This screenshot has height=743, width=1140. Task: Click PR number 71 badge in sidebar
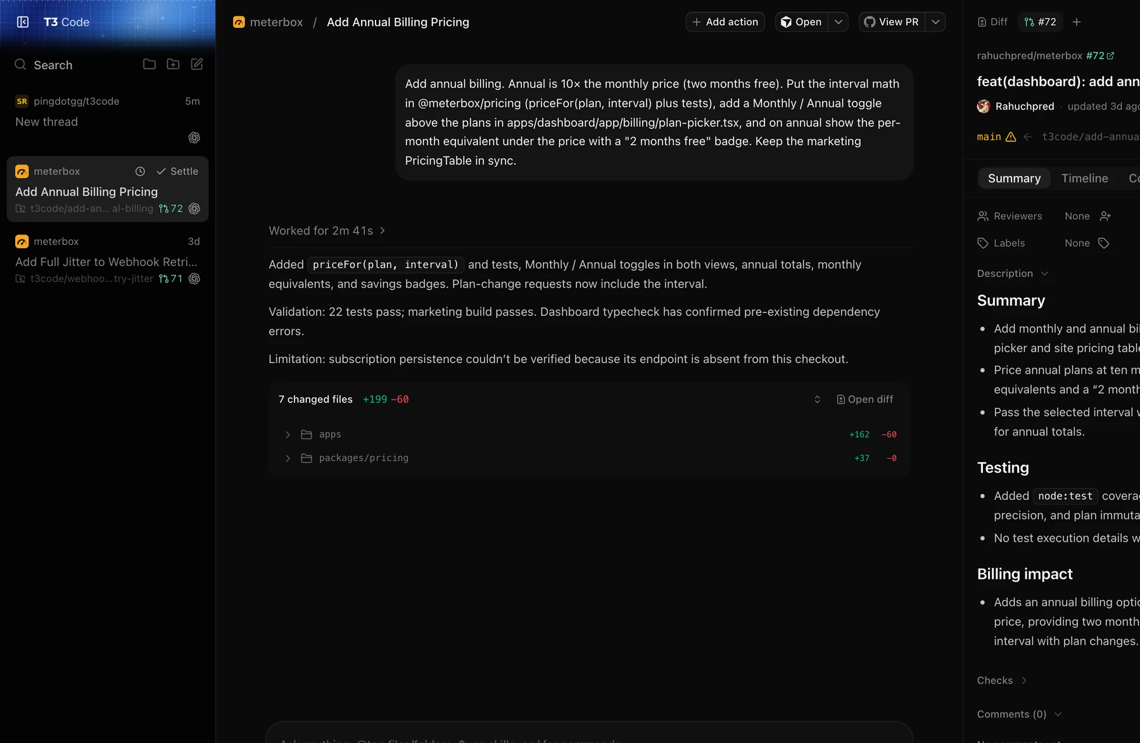(x=171, y=279)
